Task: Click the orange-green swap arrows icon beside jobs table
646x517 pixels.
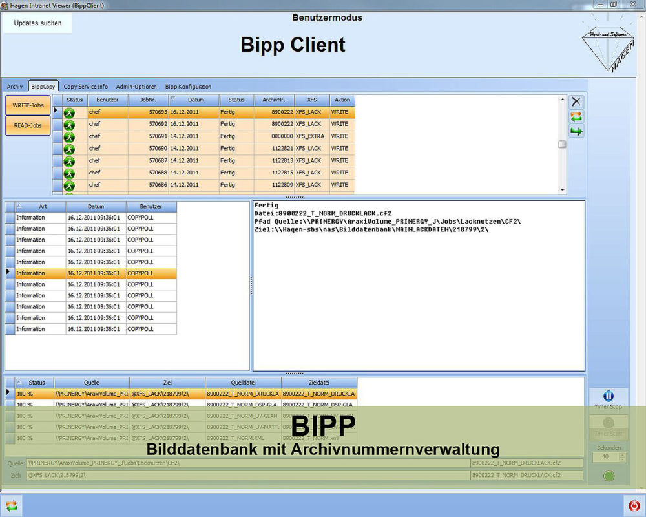Action: [x=576, y=117]
